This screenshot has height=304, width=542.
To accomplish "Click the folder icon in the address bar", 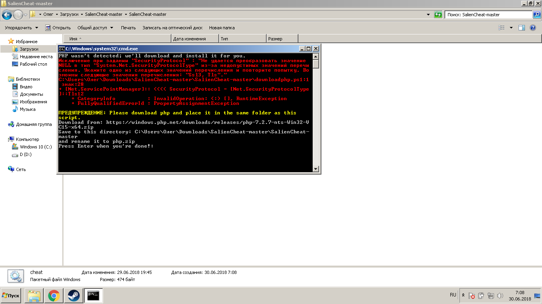I will click(x=33, y=14).
